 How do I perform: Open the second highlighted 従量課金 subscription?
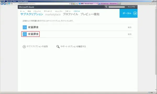point(33,34)
